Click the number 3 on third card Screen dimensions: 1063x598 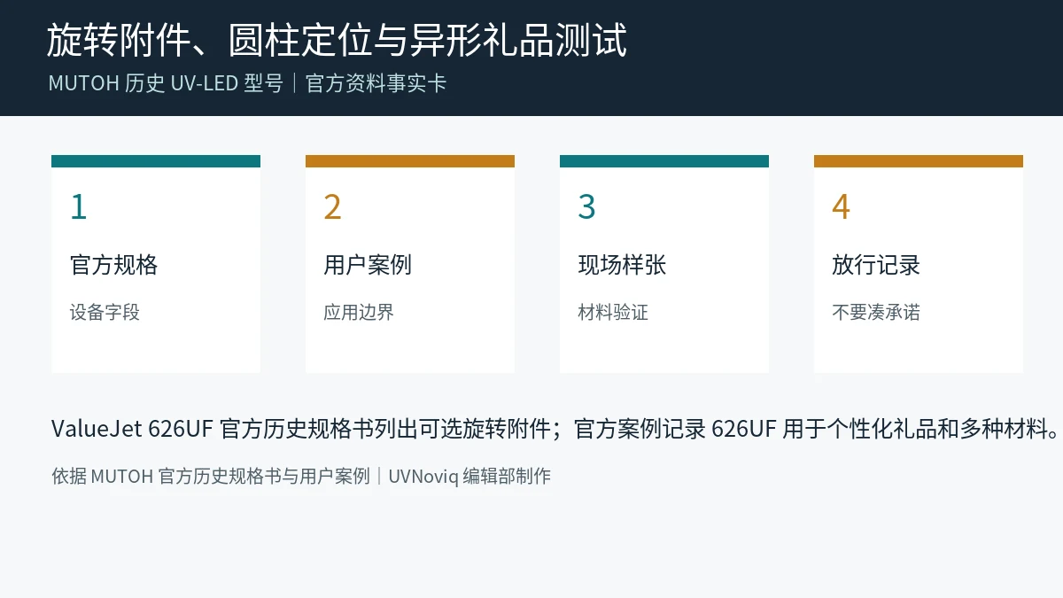click(x=586, y=206)
